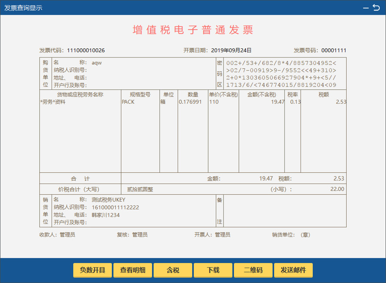Viewport: 386px width, 283px height.
Task: Click the 负数开具 button
Action: pos(92,270)
